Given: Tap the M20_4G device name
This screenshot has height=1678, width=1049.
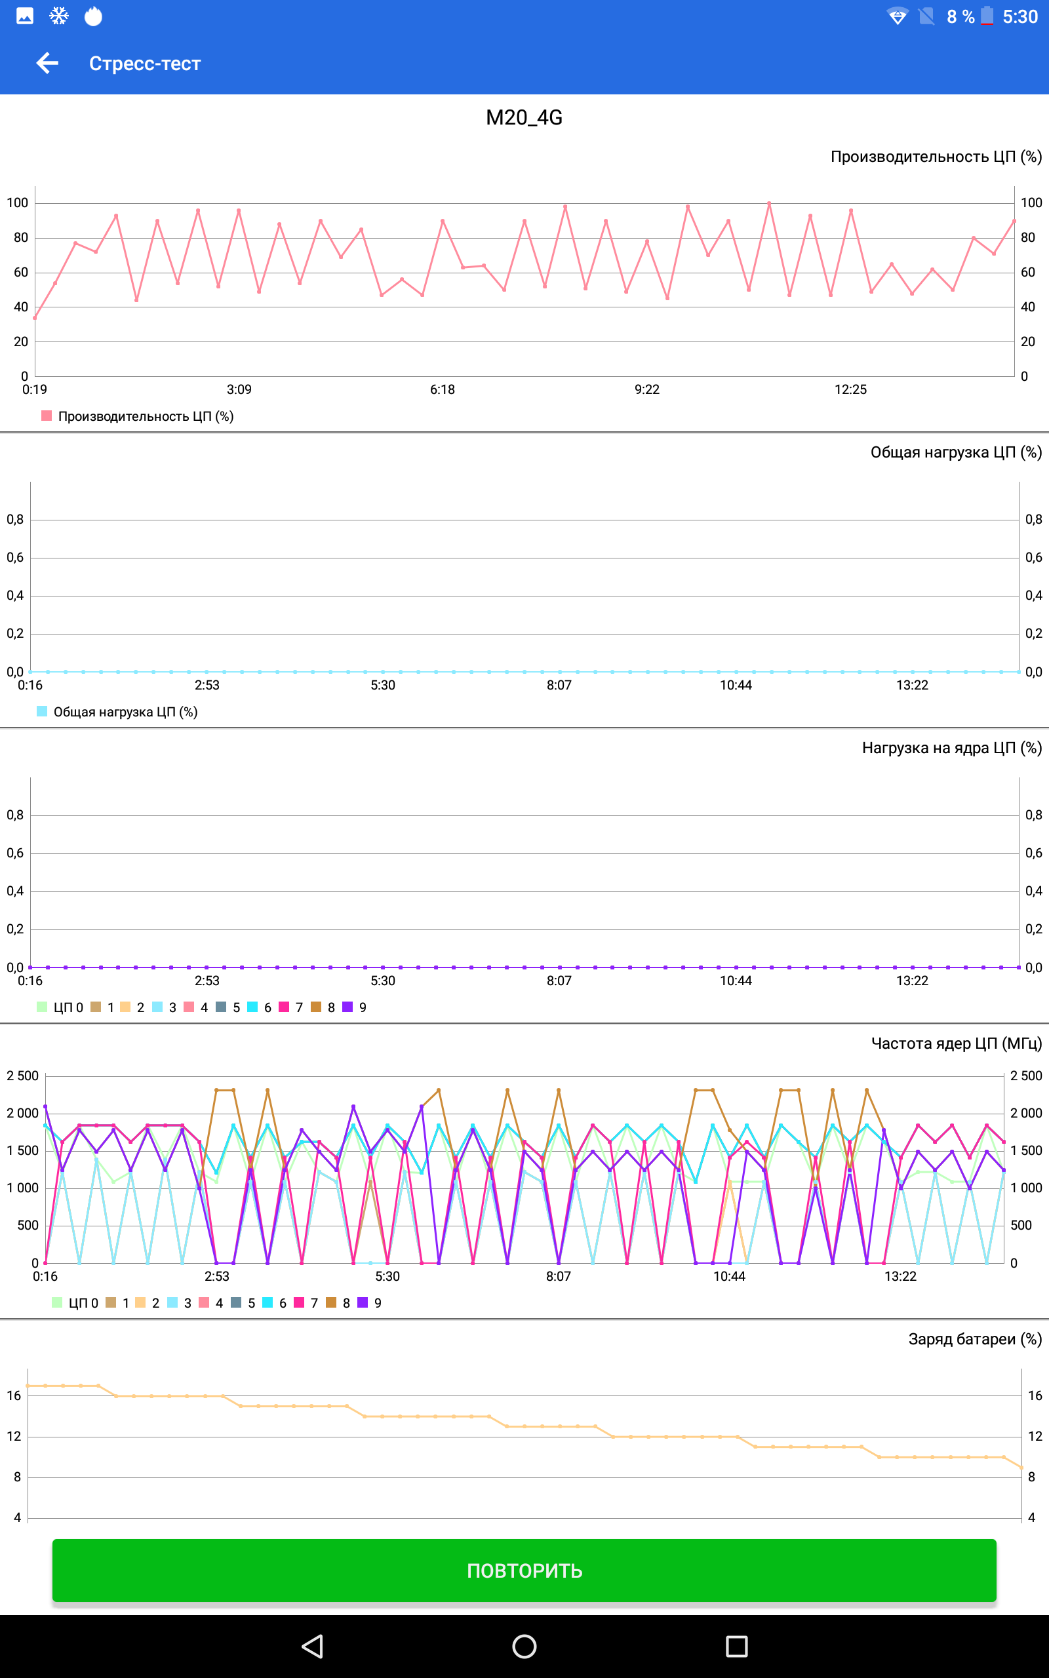Looking at the screenshot, I should tap(524, 118).
